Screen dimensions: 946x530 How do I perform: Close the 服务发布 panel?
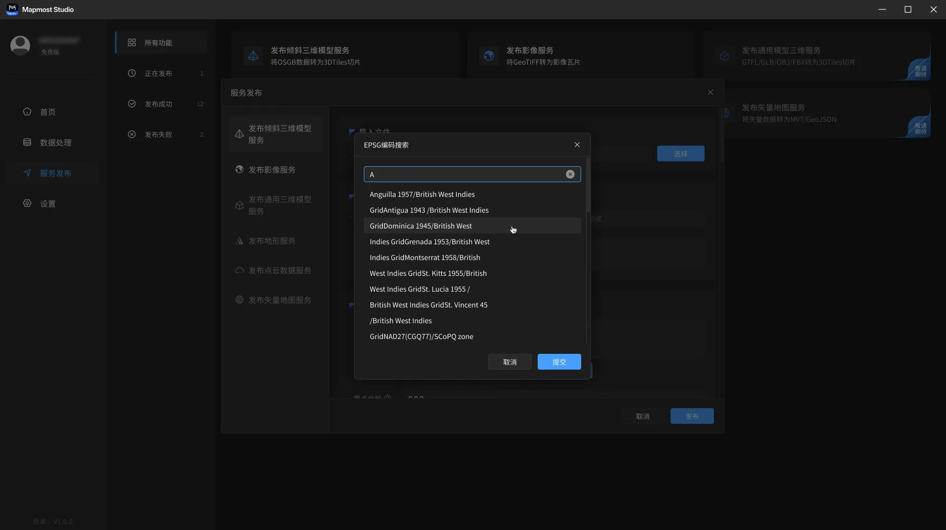(x=710, y=92)
